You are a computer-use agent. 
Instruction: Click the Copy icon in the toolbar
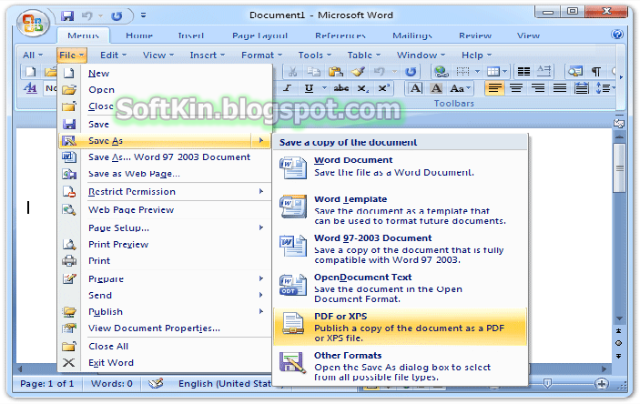[x=313, y=72]
